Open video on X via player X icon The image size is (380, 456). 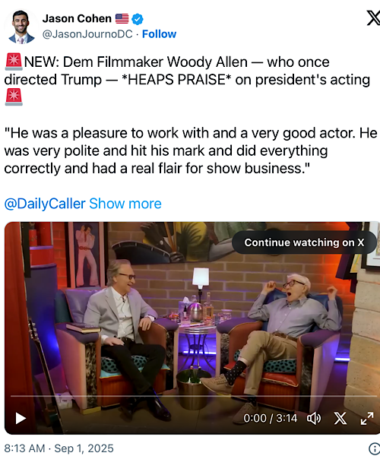coord(340,419)
